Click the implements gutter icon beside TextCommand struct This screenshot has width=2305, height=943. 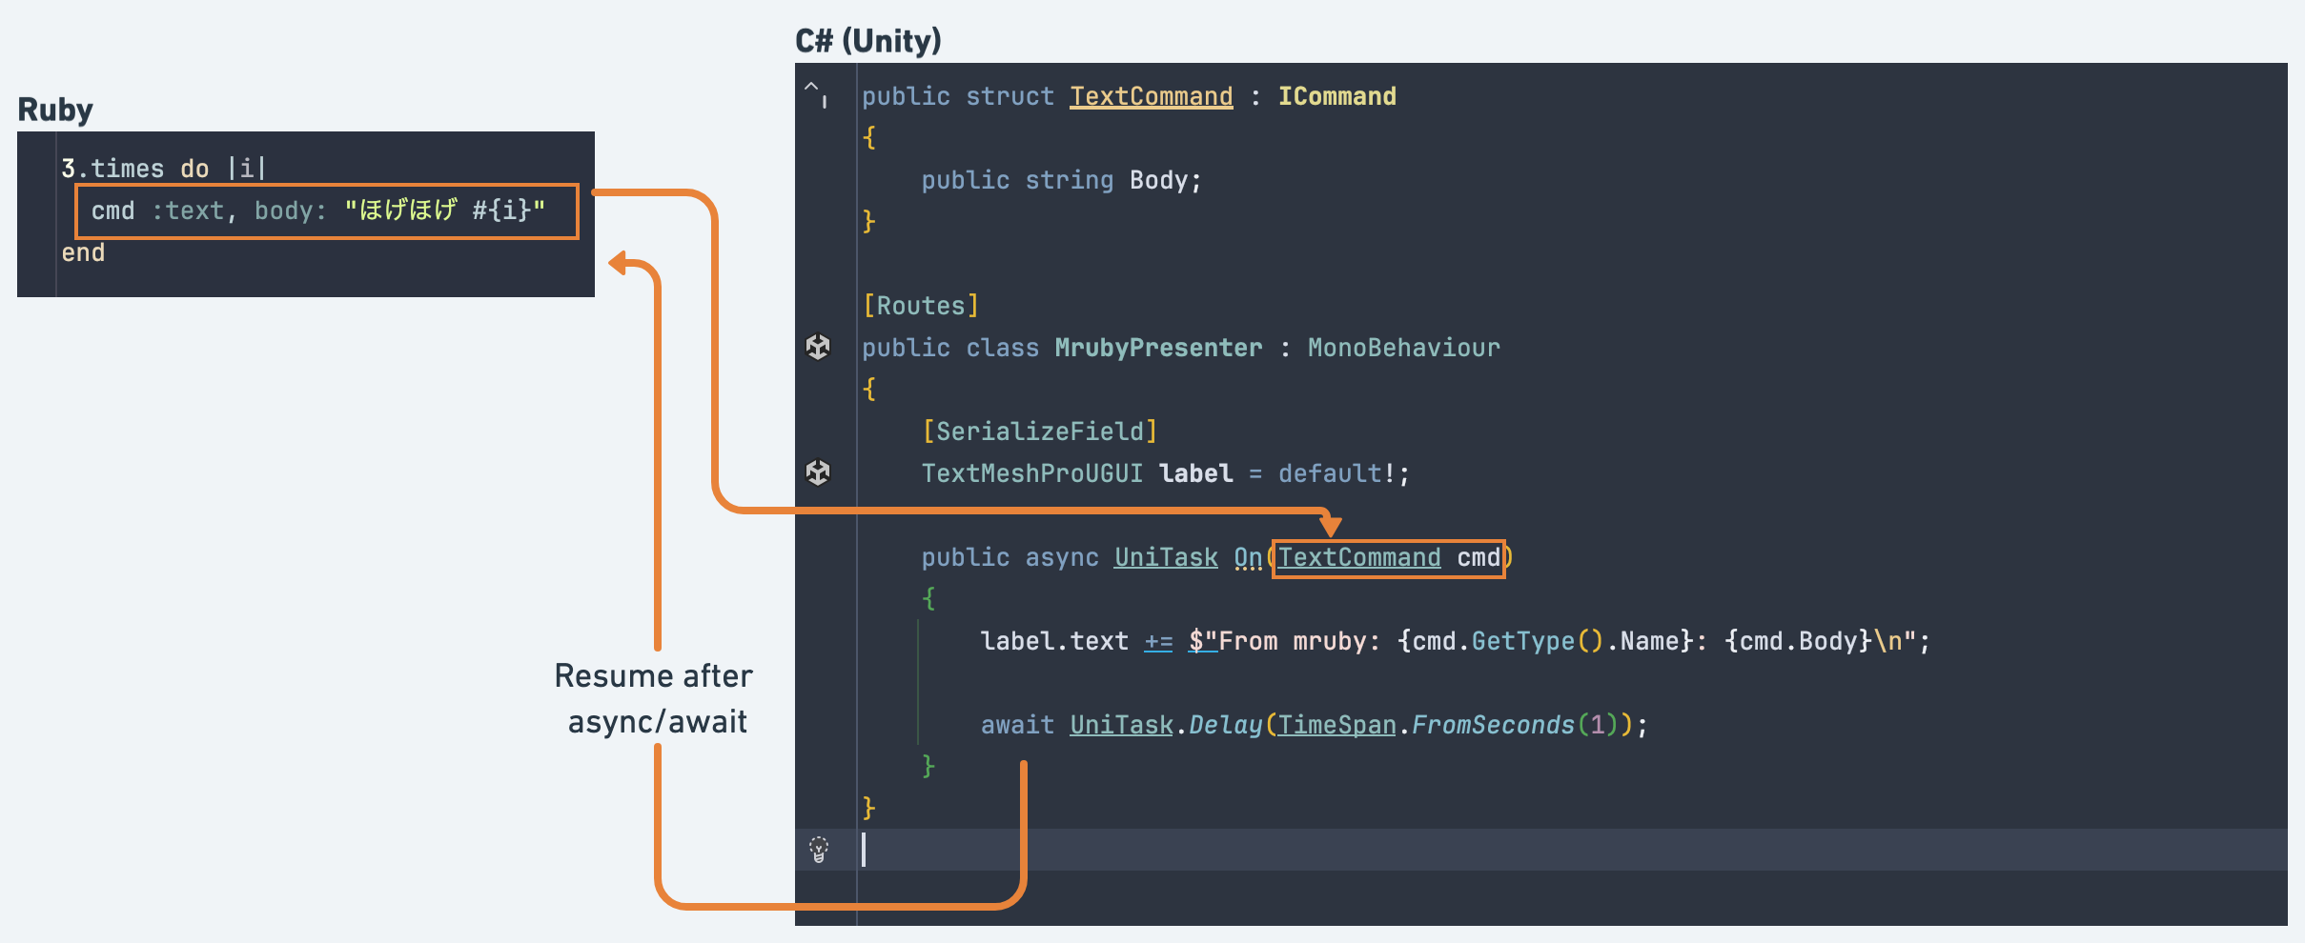coord(816,94)
